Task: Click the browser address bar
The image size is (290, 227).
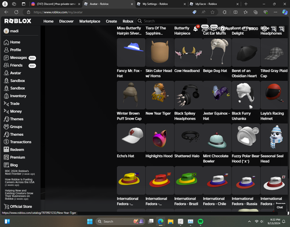Action: click(x=108, y=12)
